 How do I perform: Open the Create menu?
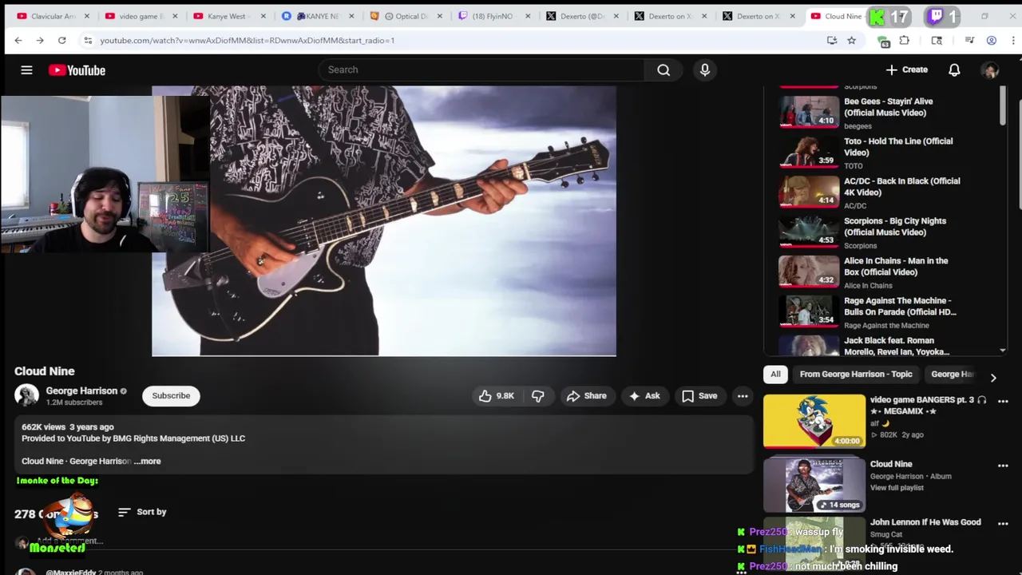tap(906, 69)
